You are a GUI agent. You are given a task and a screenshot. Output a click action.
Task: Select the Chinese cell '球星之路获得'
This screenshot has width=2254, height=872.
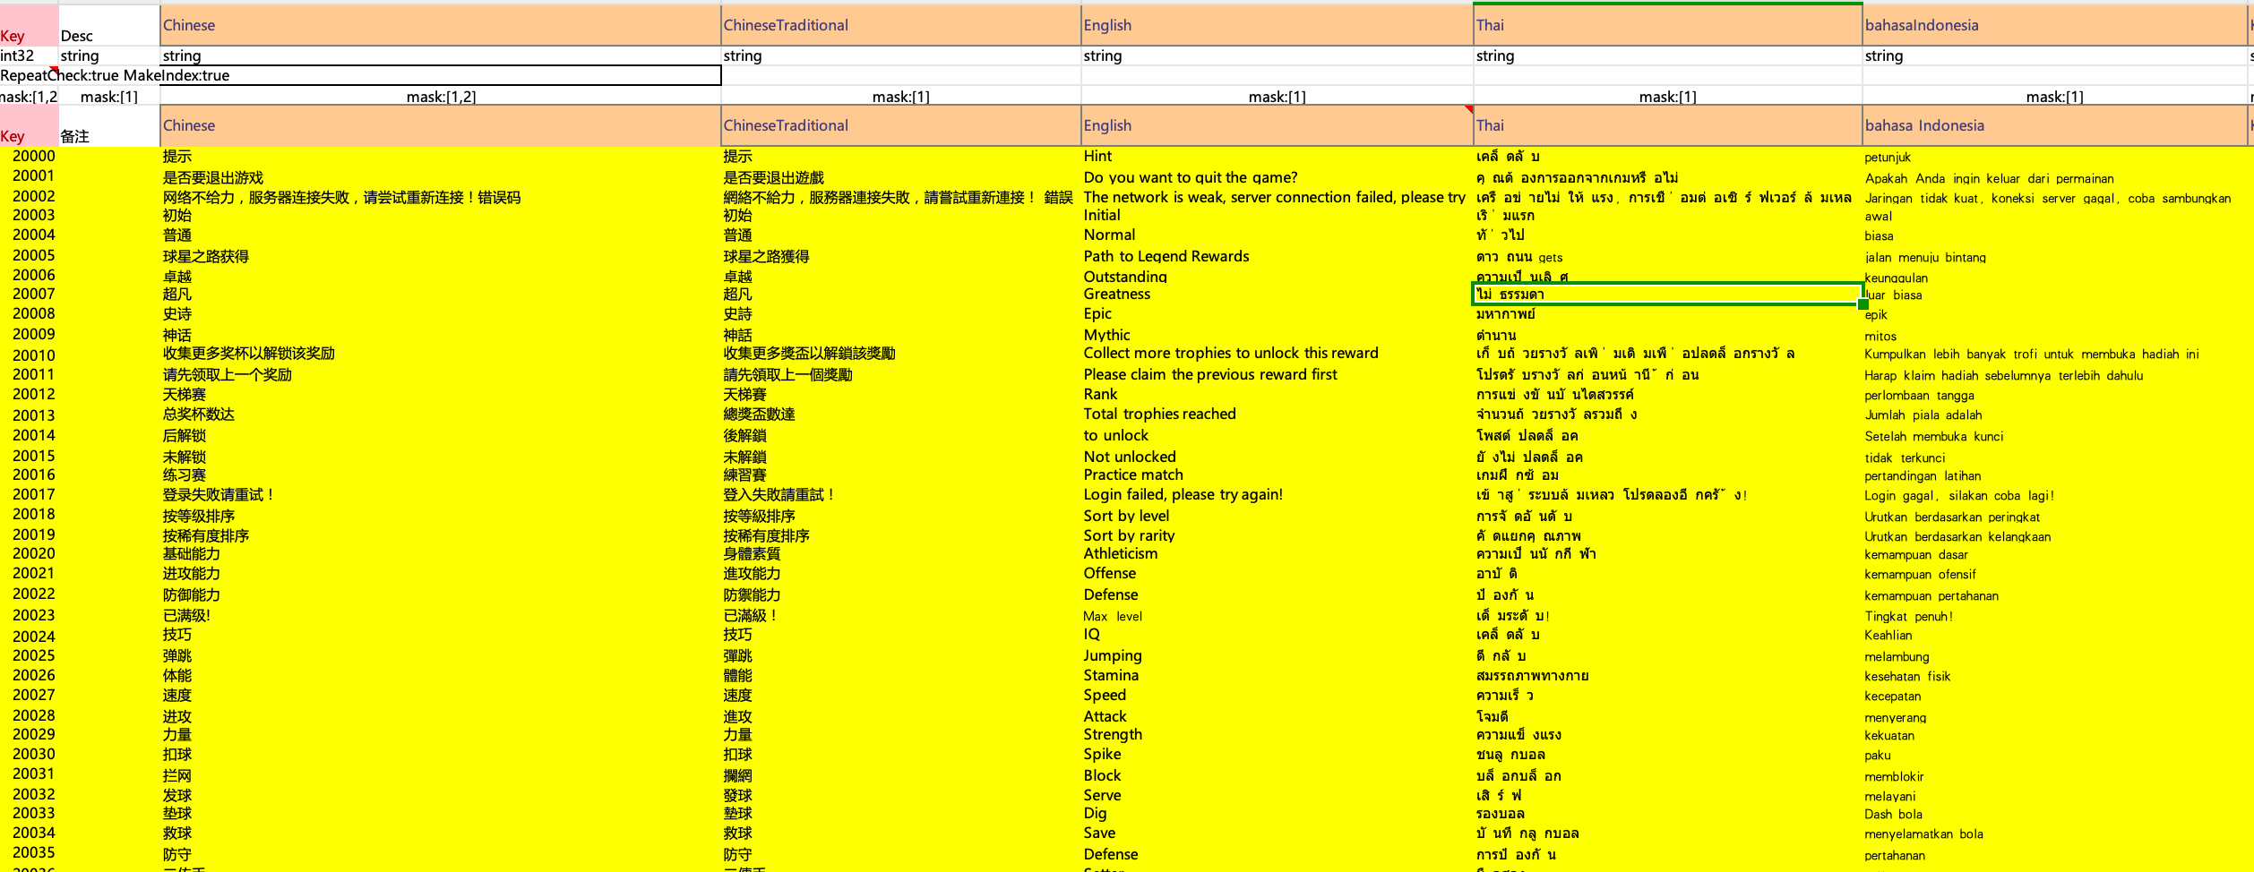point(441,256)
